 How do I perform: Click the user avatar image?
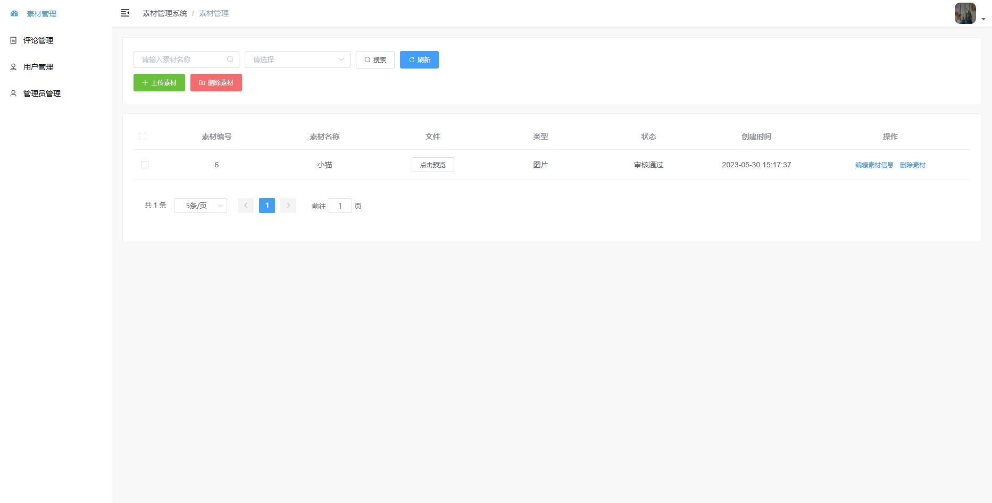click(965, 13)
